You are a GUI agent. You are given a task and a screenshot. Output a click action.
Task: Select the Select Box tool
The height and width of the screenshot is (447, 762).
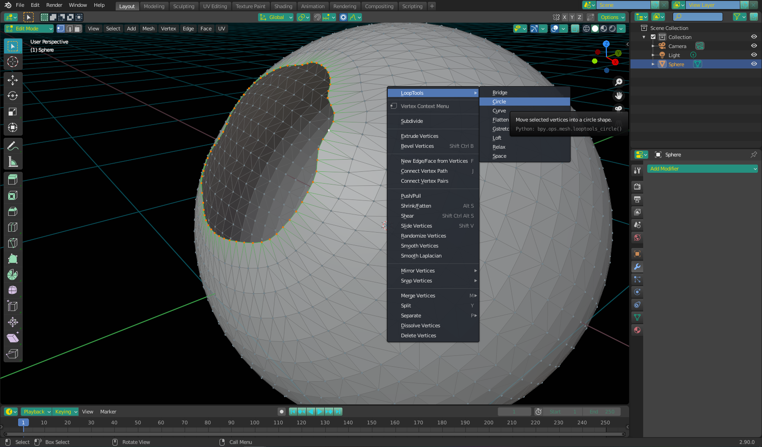(x=13, y=46)
